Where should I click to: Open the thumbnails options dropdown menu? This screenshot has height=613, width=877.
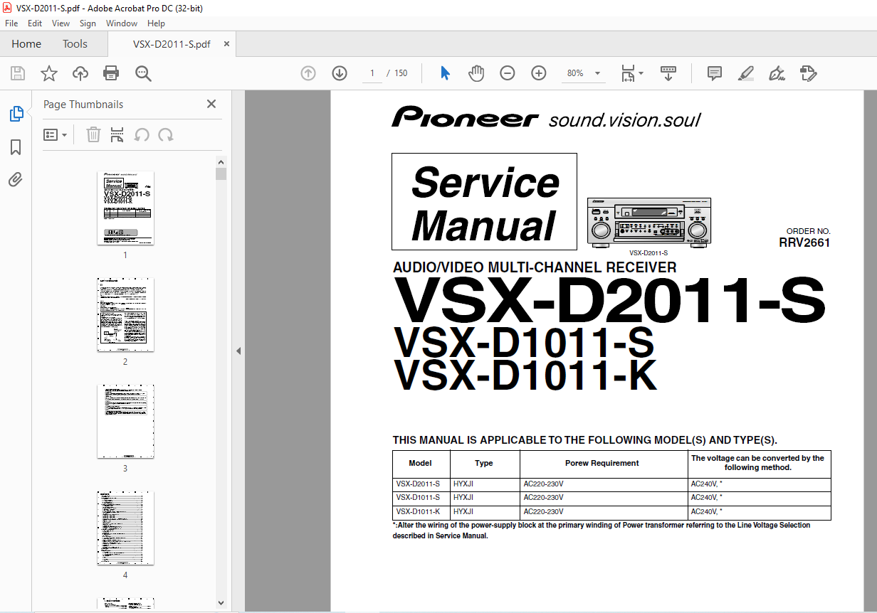pos(56,134)
